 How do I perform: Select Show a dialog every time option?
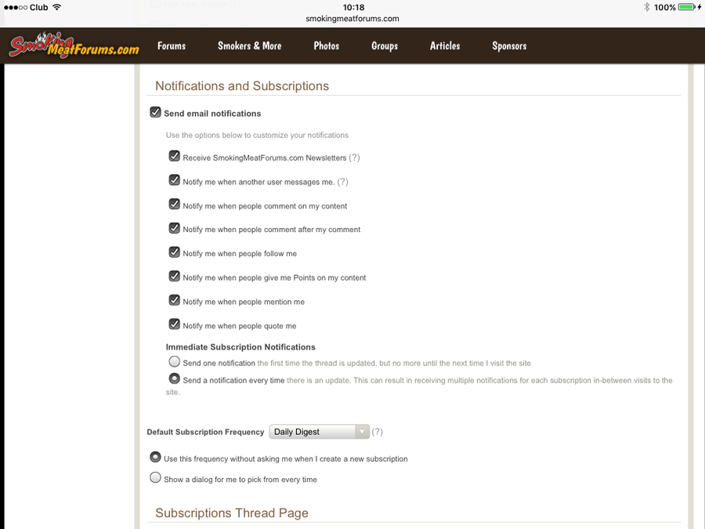tap(156, 478)
